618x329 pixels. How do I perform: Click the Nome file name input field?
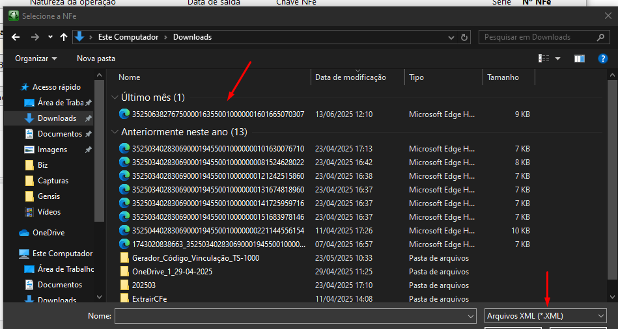(294, 316)
